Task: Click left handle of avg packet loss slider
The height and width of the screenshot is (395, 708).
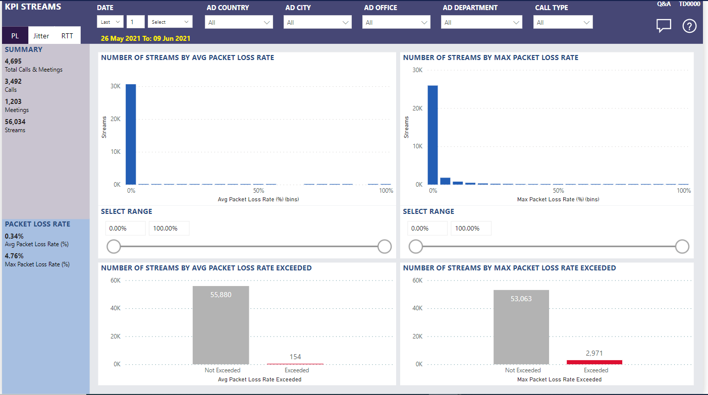Action: 114,246
